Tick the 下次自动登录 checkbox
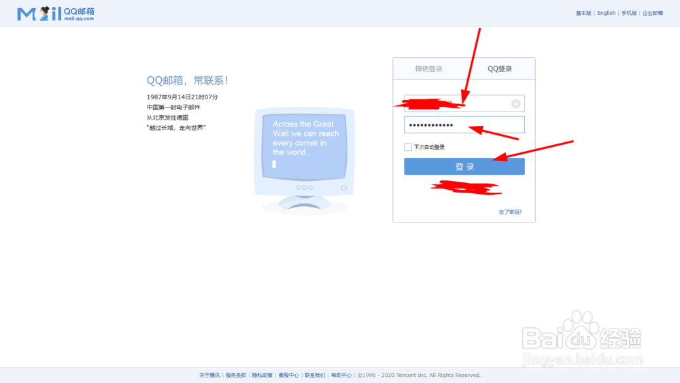Viewport: 680px width, 383px height. tap(407, 147)
